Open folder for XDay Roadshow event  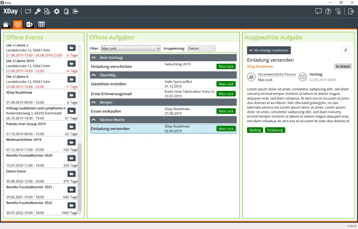pyautogui.click(x=71, y=95)
